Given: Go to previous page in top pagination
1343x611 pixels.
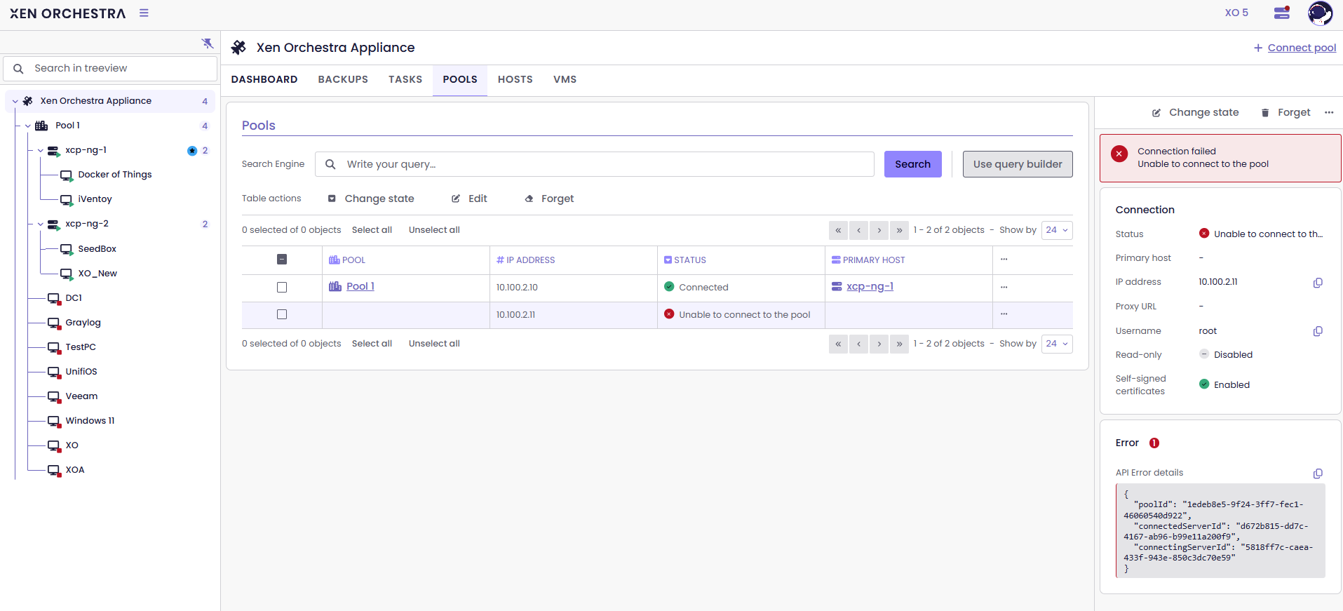Looking at the screenshot, I should (x=858, y=230).
